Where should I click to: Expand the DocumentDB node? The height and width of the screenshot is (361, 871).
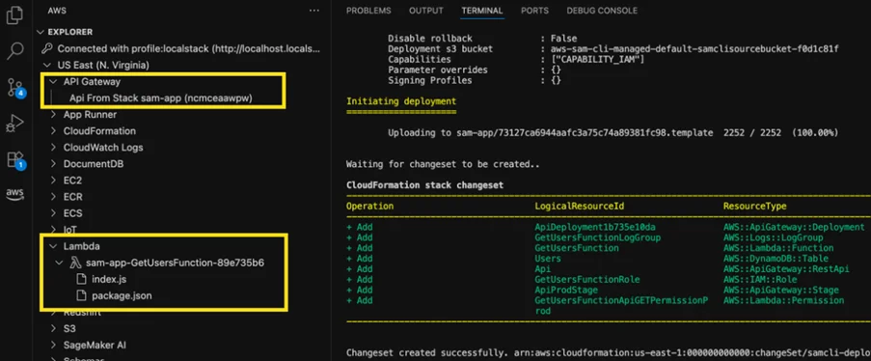53,164
